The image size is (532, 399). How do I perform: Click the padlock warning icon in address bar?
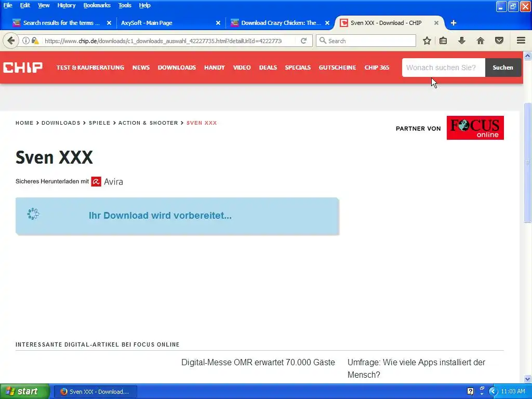click(x=35, y=41)
